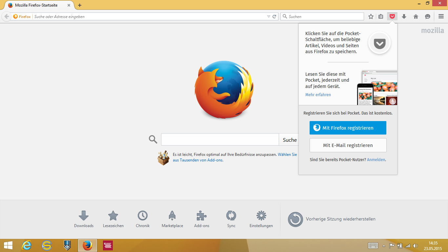Launch Internet Explorer from the taskbar

pyautogui.click(x=27, y=245)
